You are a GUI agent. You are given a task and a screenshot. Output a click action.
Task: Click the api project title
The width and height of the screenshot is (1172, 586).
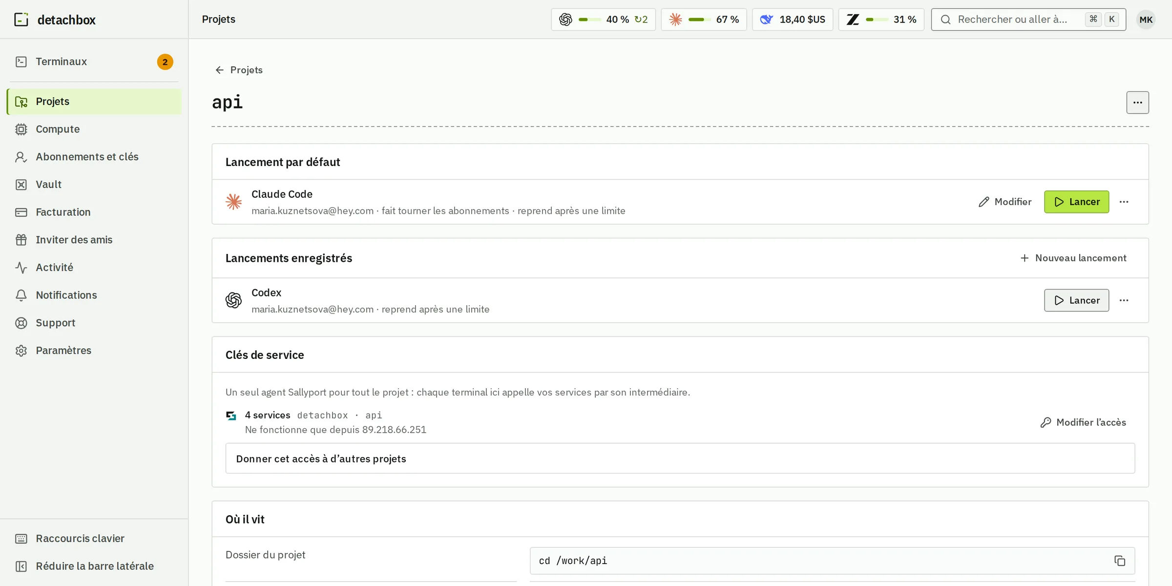[x=227, y=103]
